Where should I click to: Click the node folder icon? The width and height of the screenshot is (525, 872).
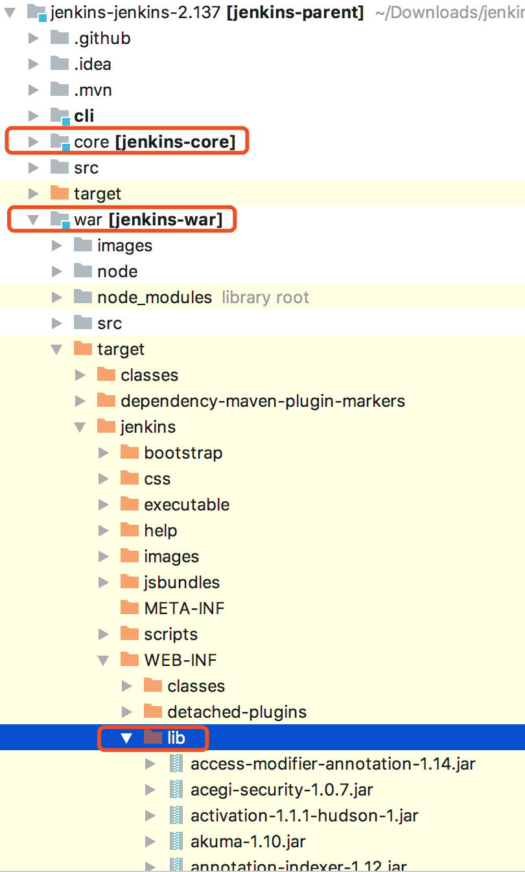pyautogui.click(x=83, y=271)
